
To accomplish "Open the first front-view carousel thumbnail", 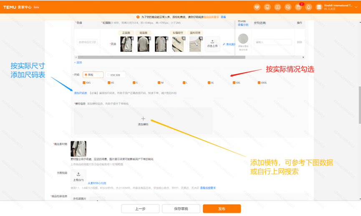I will pos(126,44).
